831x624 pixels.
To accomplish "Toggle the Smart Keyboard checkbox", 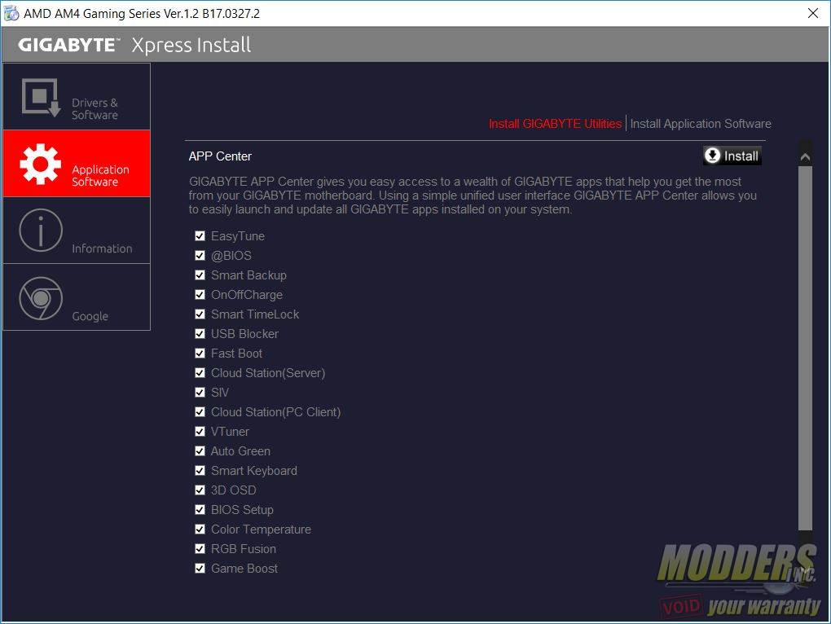I will (200, 471).
